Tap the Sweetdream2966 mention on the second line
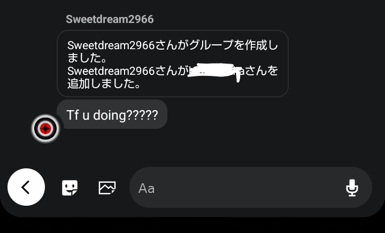 tap(111, 71)
